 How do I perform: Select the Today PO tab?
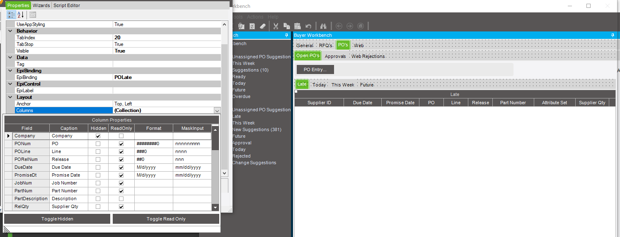point(319,85)
